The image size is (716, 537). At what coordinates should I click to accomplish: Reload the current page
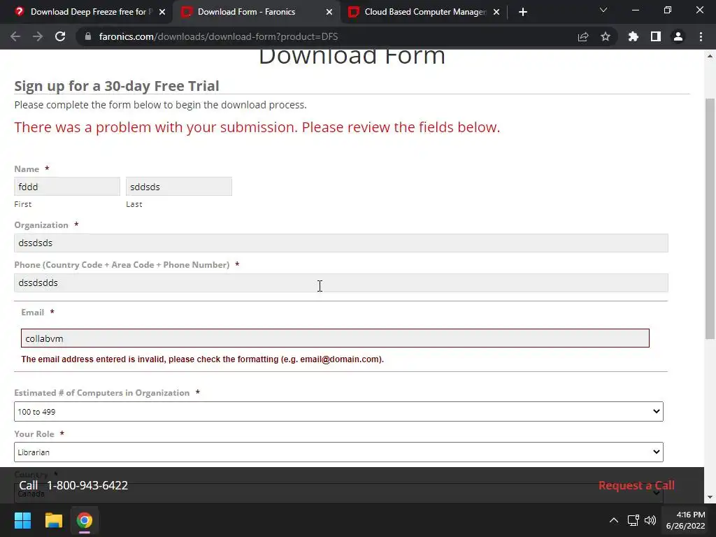pos(60,36)
